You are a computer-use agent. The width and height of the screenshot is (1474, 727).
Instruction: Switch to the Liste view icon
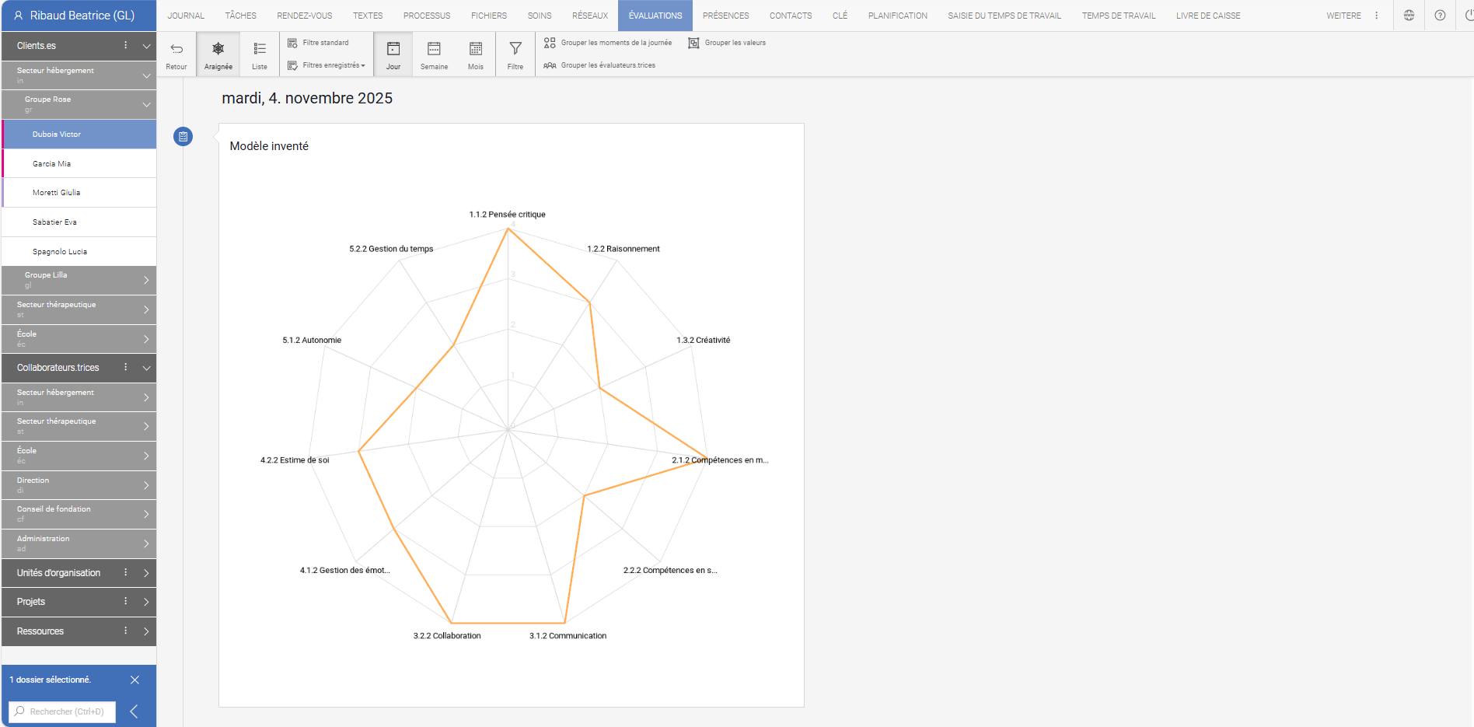click(x=259, y=53)
